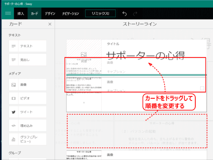Close the カード panel
Screen dimensions: 213x160
(x=50, y=24)
